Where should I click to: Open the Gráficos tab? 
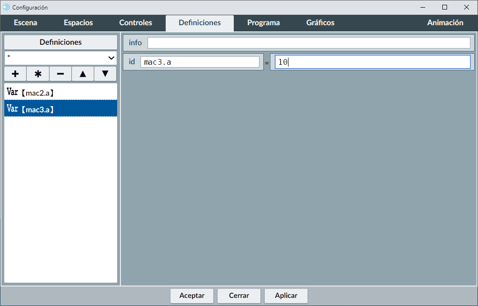point(320,23)
